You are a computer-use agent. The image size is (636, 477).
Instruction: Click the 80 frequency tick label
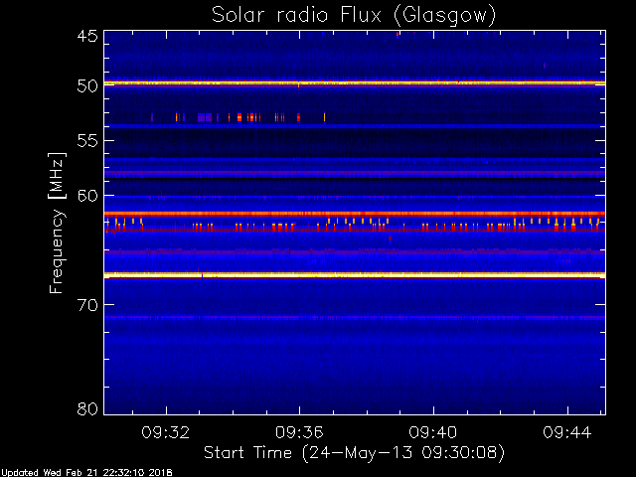coord(87,408)
